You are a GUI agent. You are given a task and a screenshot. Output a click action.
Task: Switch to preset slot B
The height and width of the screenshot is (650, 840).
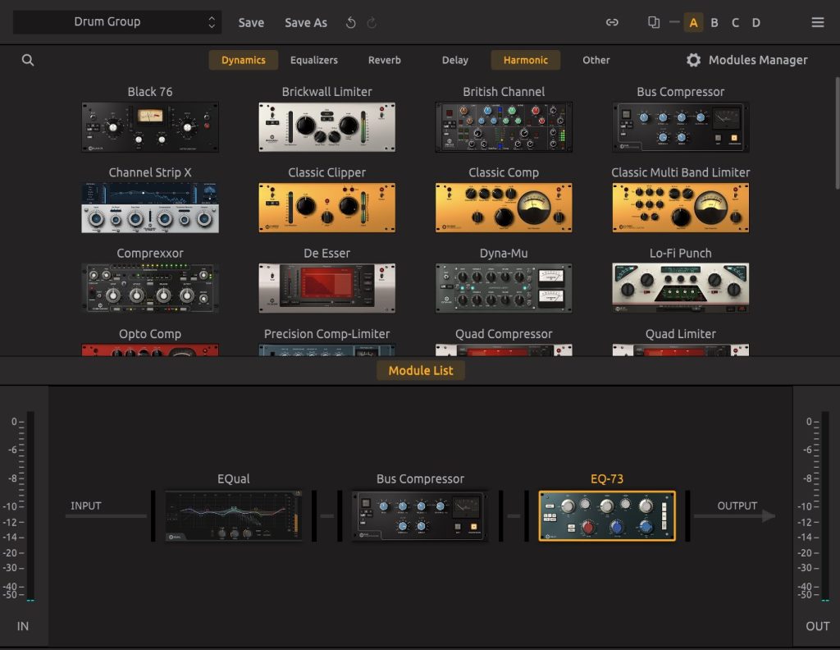coord(714,23)
